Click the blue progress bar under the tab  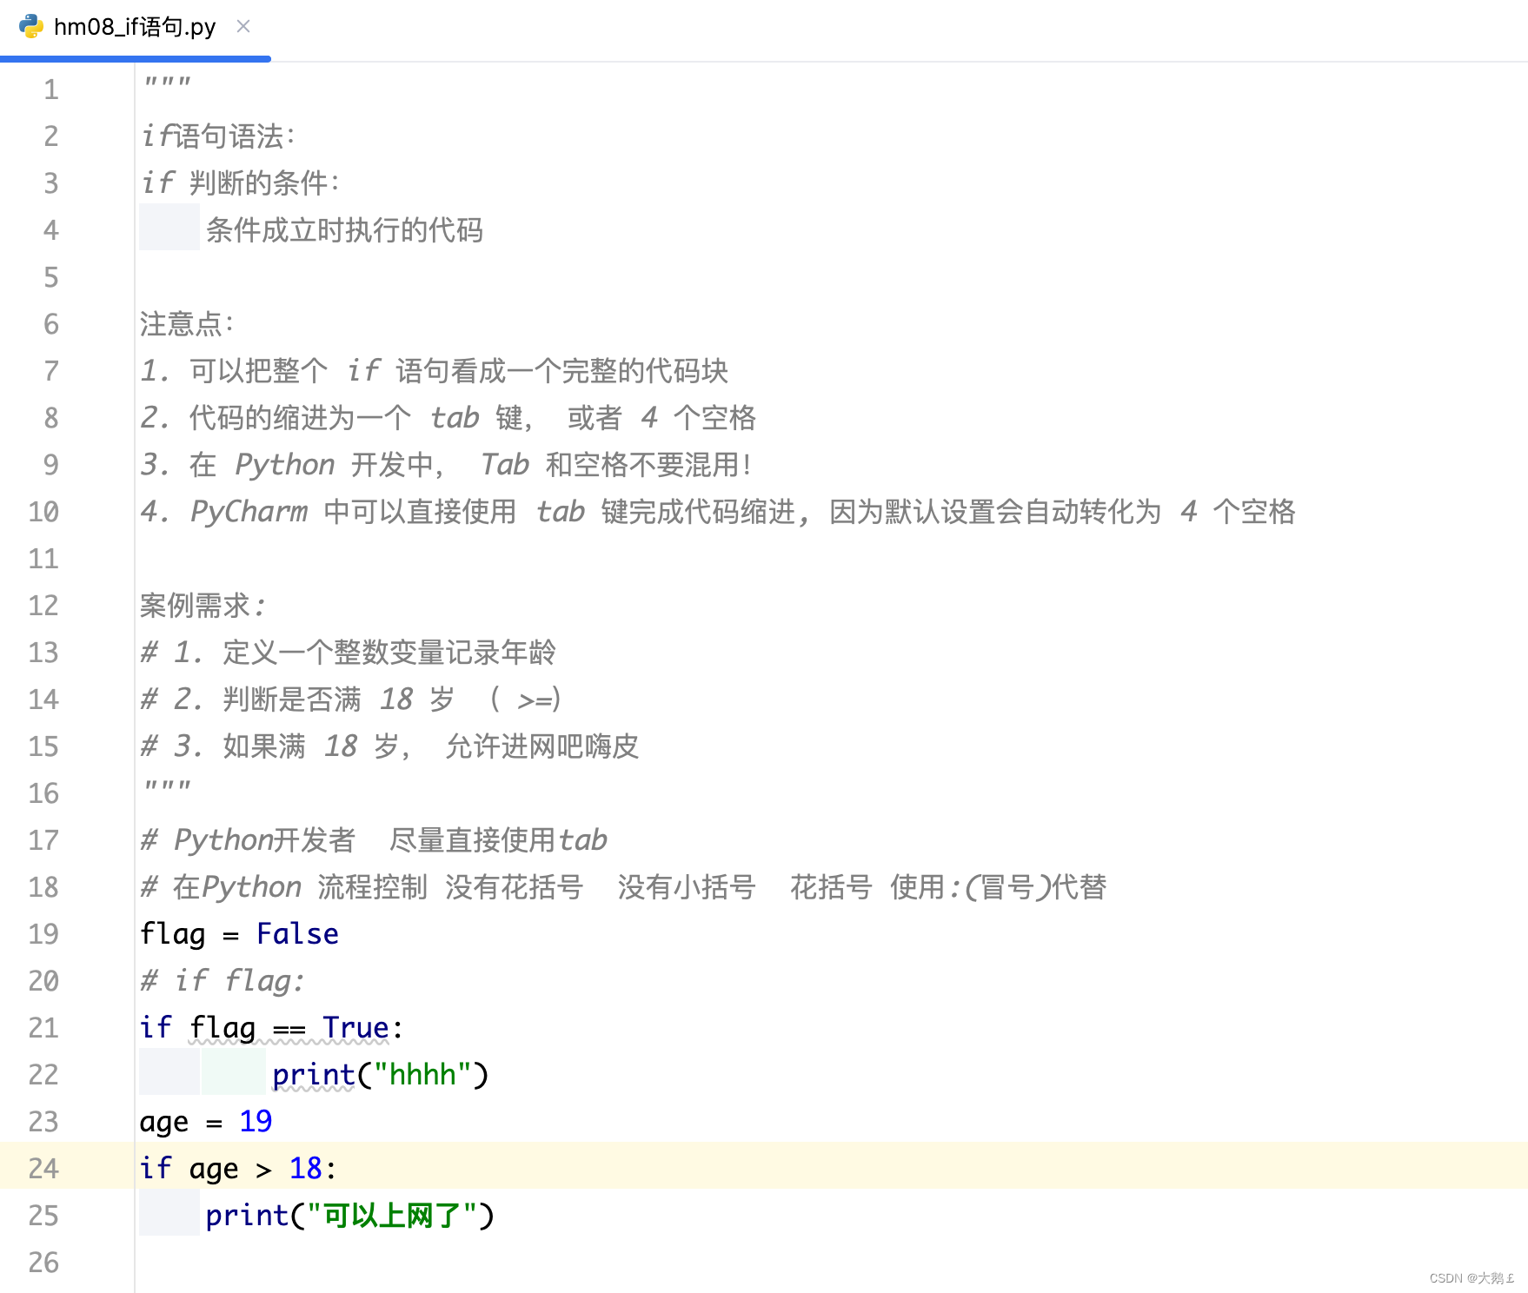(x=135, y=59)
